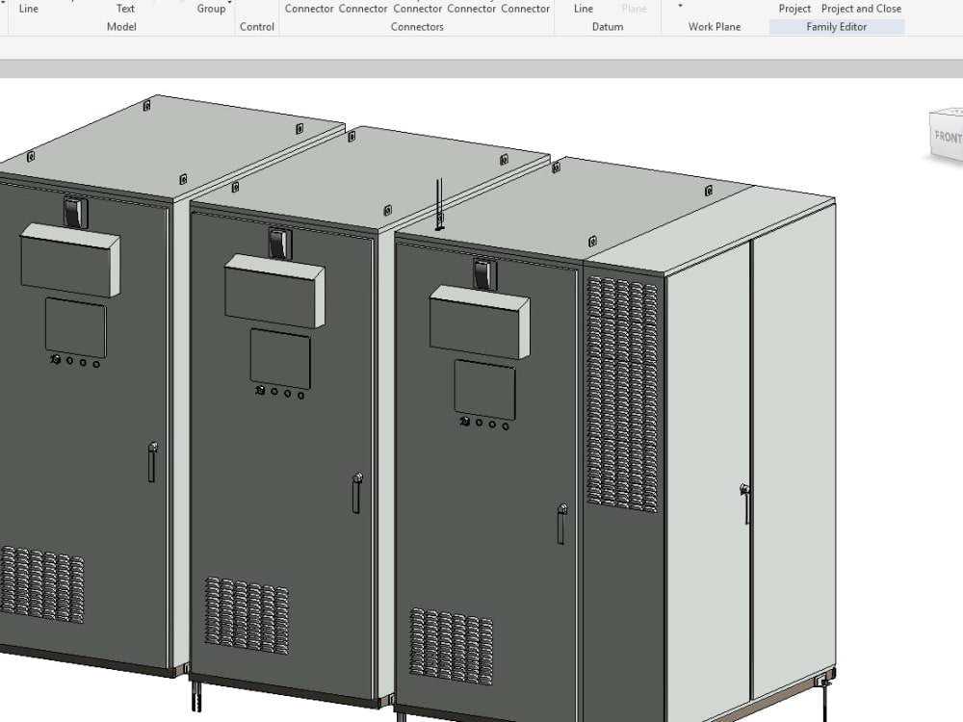
Task: Select the door handle on the middle cabinet
Action: pos(356,492)
